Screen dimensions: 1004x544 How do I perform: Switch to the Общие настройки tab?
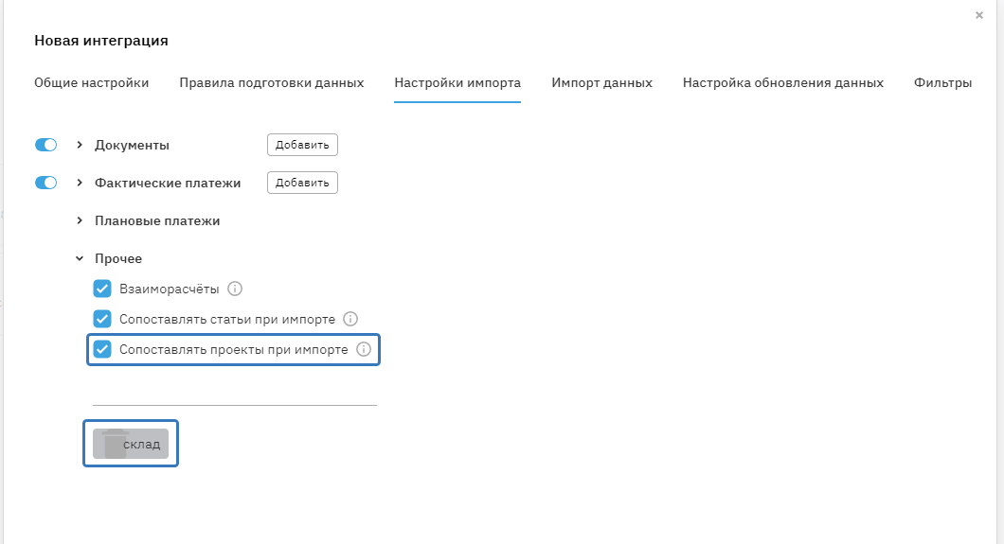pos(91,83)
